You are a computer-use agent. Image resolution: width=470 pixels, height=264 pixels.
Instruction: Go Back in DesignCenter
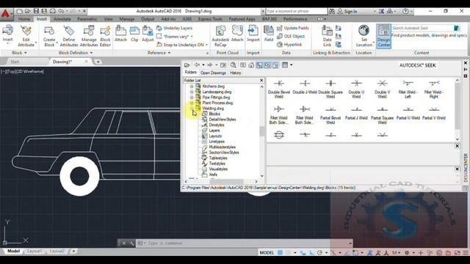[x=197, y=65]
